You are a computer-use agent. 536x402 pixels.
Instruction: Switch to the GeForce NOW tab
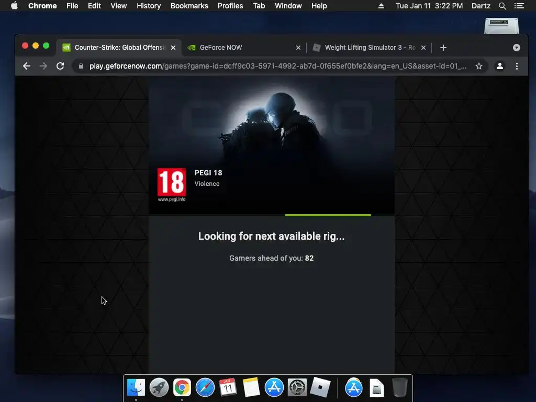coord(243,48)
